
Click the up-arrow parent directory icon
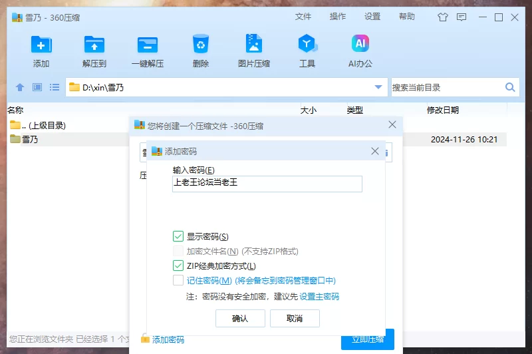20,87
